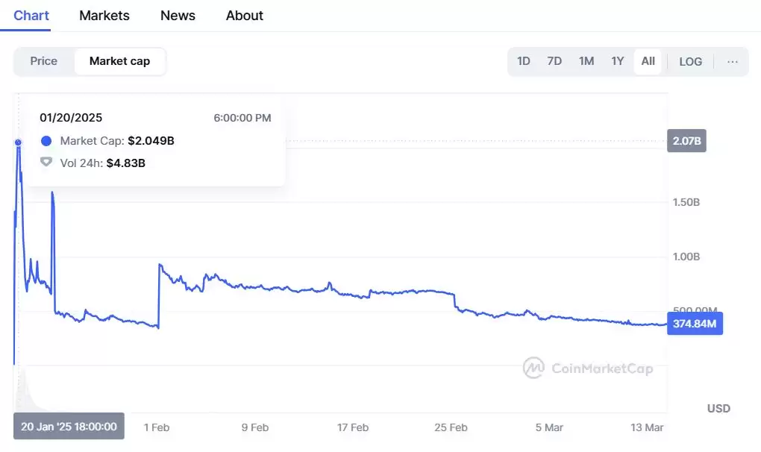Click the 20 Jan '25 18:00:00 timeline label
The height and width of the screenshot is (452, 761).
69,427
